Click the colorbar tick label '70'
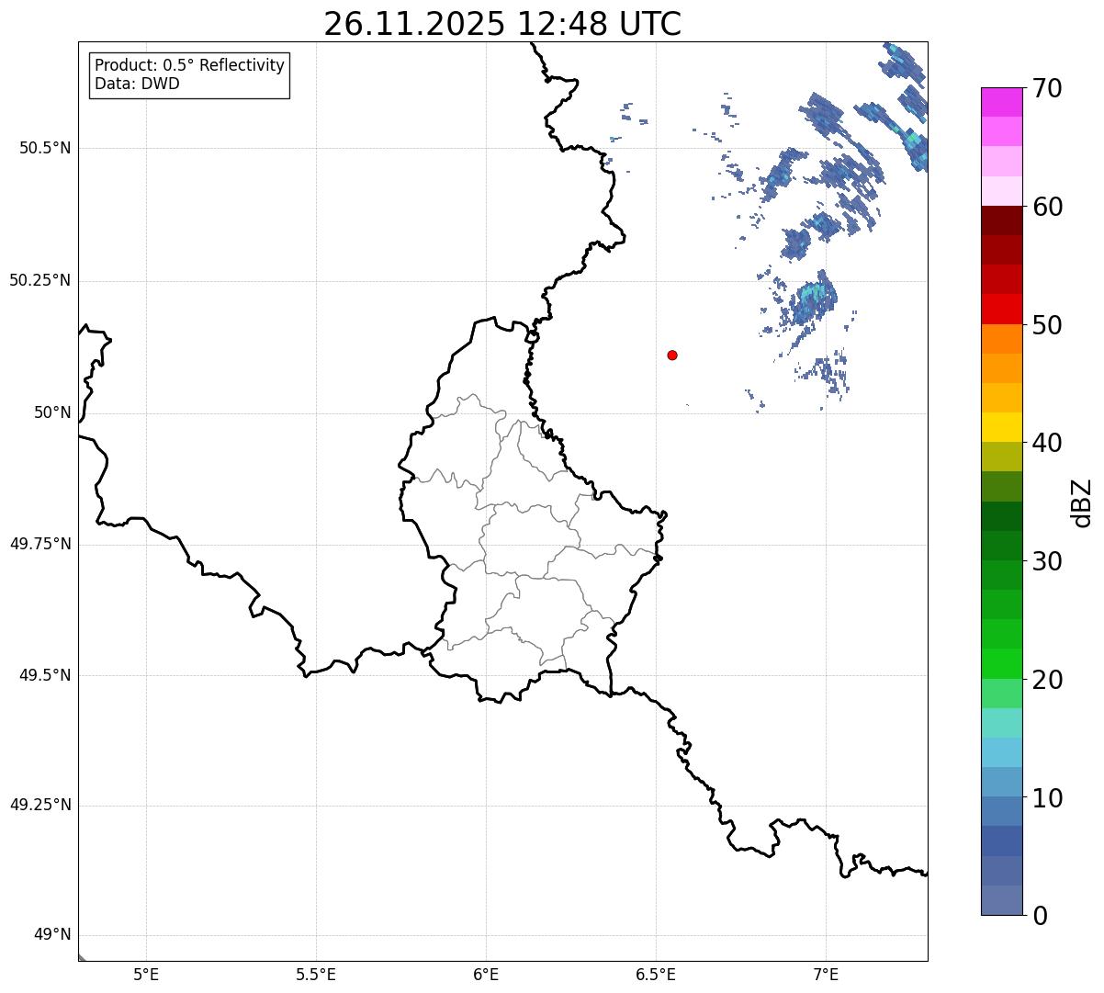1104x993 pixels. tap(1047, 89)
